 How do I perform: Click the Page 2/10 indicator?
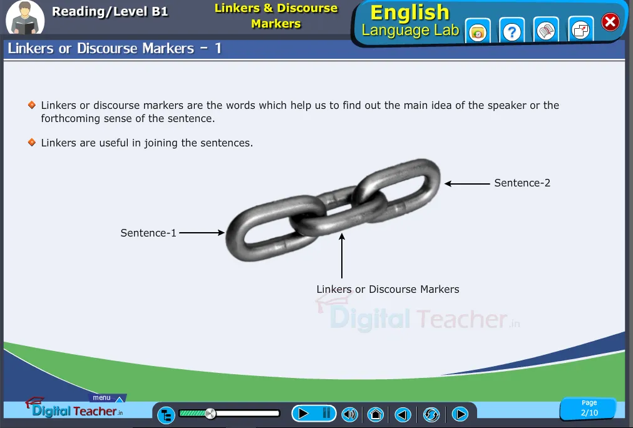click(x=589, y=408)
